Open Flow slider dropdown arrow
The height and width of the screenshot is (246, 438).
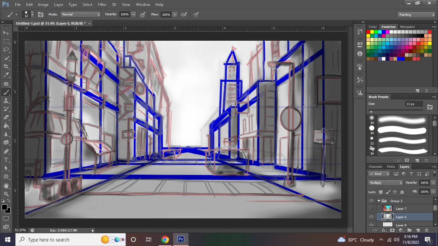[175, 14]
